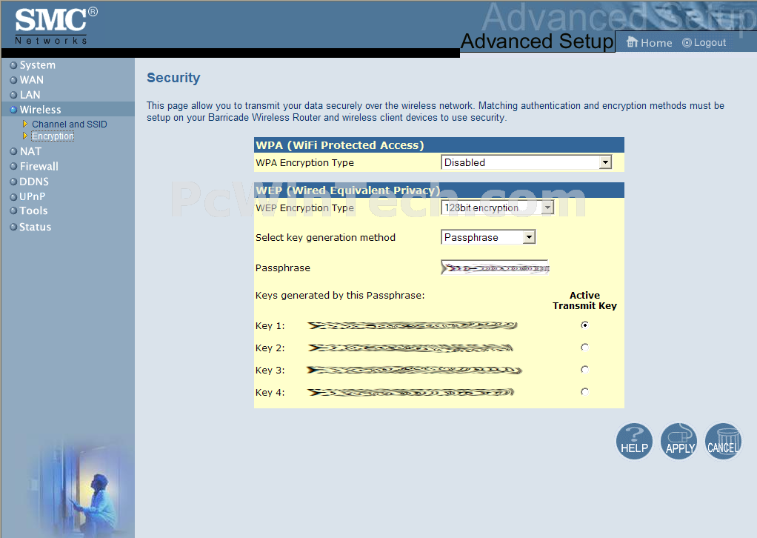Click the bullet icon beside System
Viewport: 757px width, 538px height.
pyautogui.click(x=13, y=65)
